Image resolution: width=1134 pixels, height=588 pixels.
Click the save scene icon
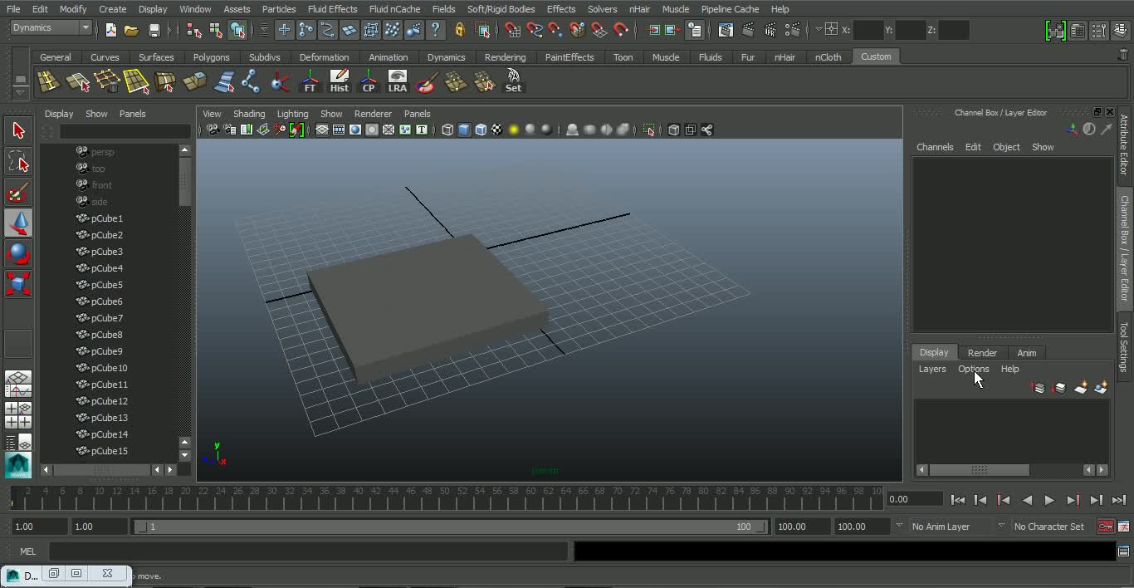pyautogui.click(x=154, y=30)
